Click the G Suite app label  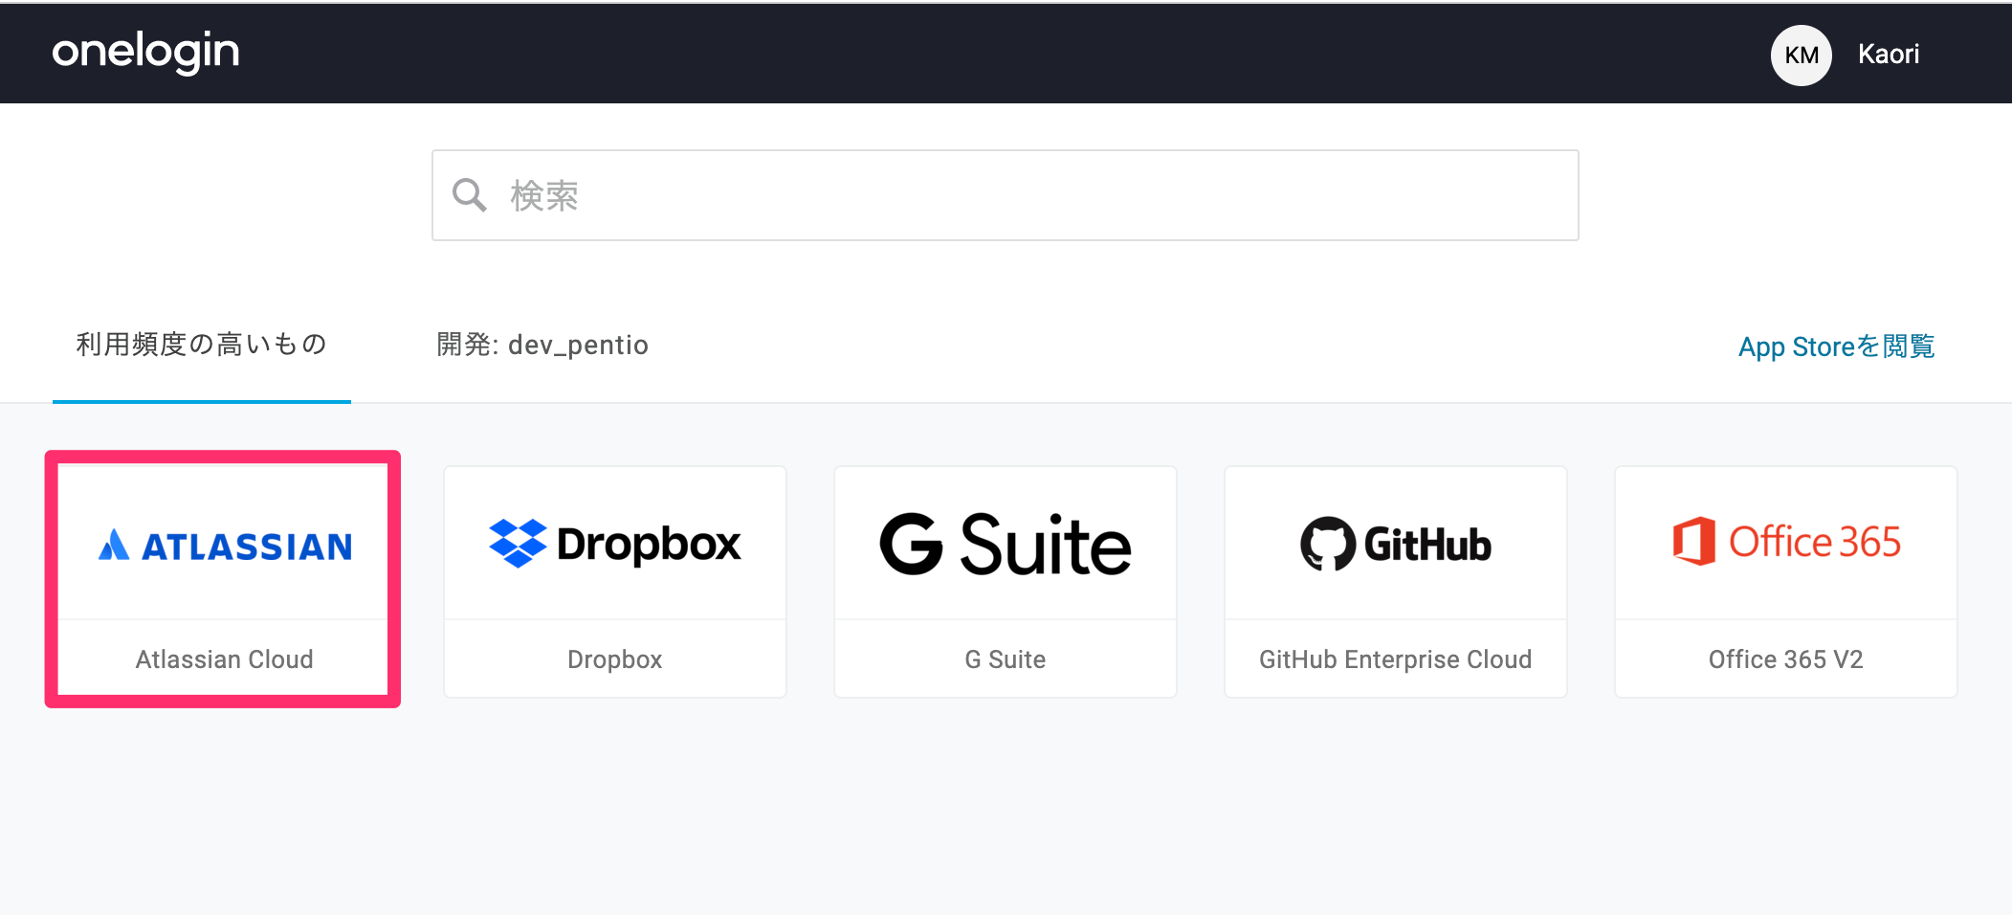1006,659
